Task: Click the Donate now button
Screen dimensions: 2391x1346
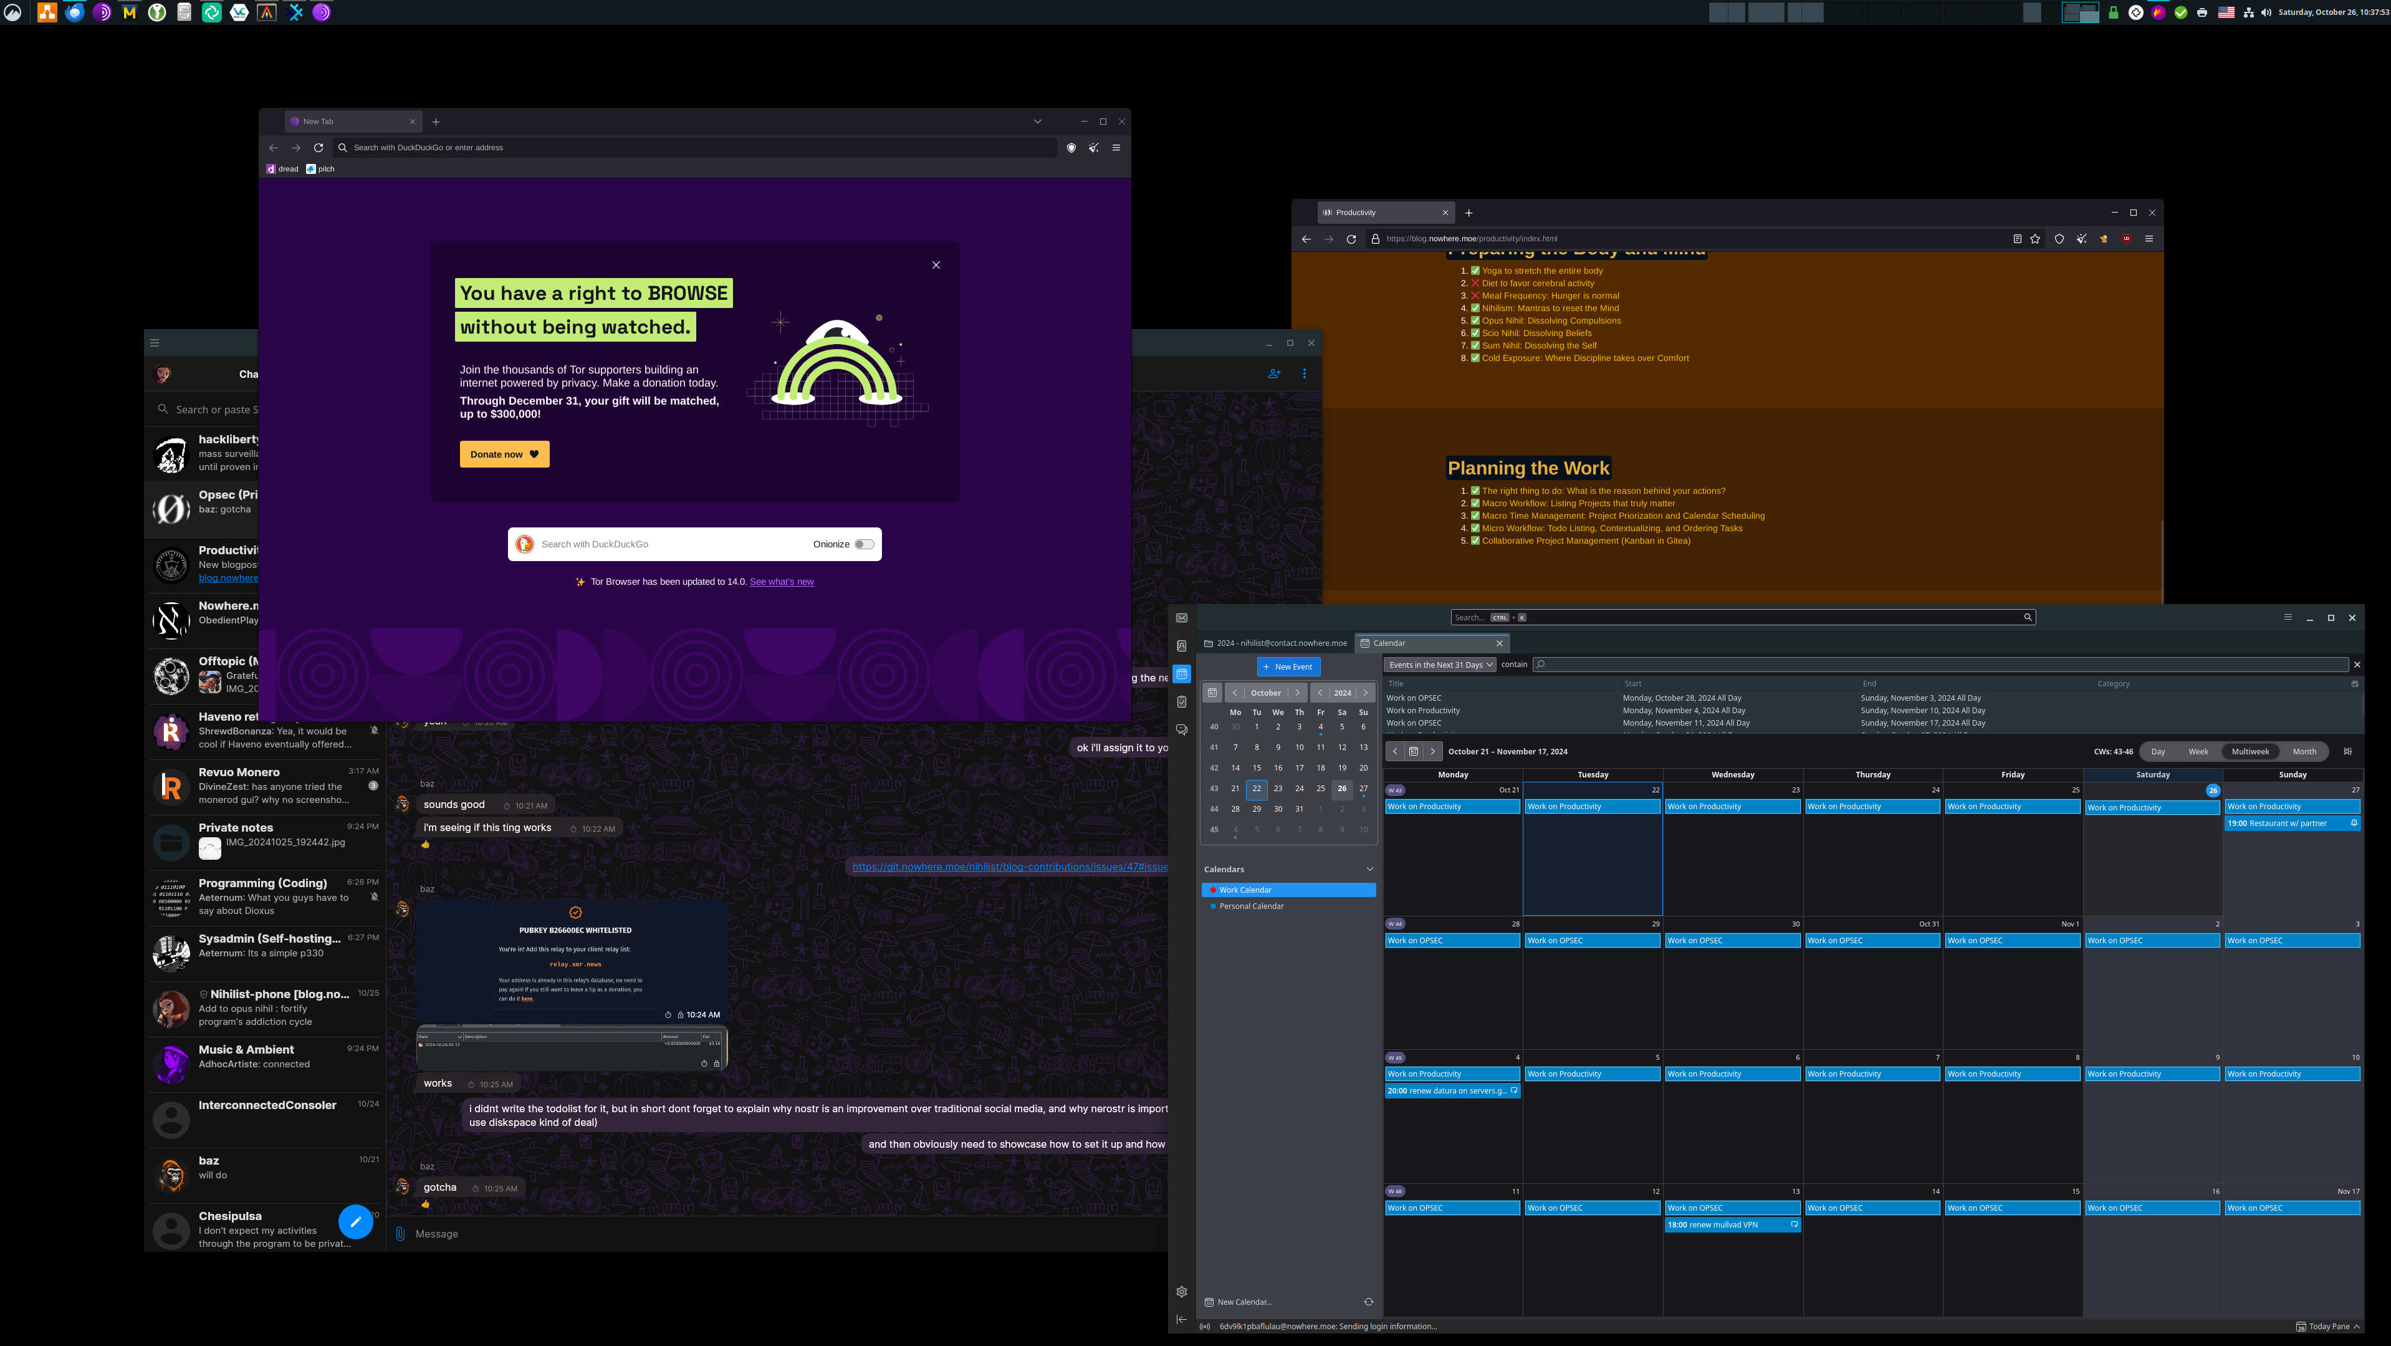Action: [504, 454]
